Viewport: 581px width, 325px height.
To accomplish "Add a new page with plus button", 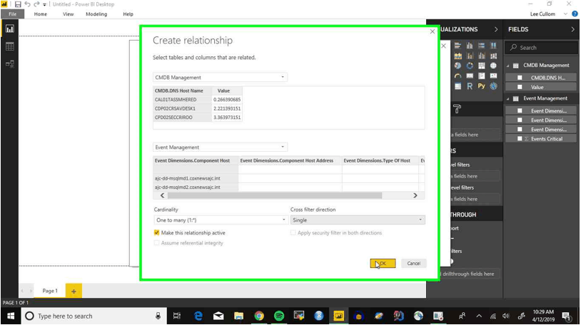I will (74, 291).
